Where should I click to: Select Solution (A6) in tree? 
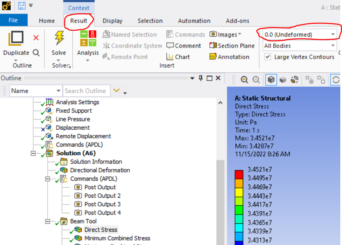click(76, 153)
